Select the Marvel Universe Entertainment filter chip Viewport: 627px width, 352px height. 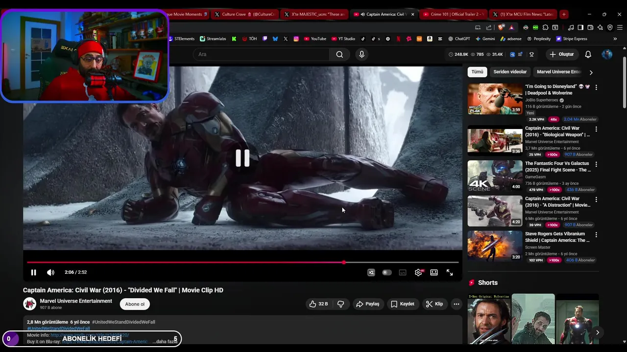(558, 72)
